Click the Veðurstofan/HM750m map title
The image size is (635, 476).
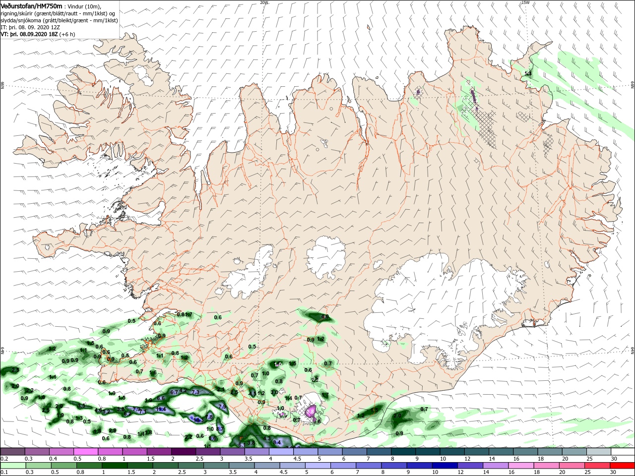pos(31,6)
